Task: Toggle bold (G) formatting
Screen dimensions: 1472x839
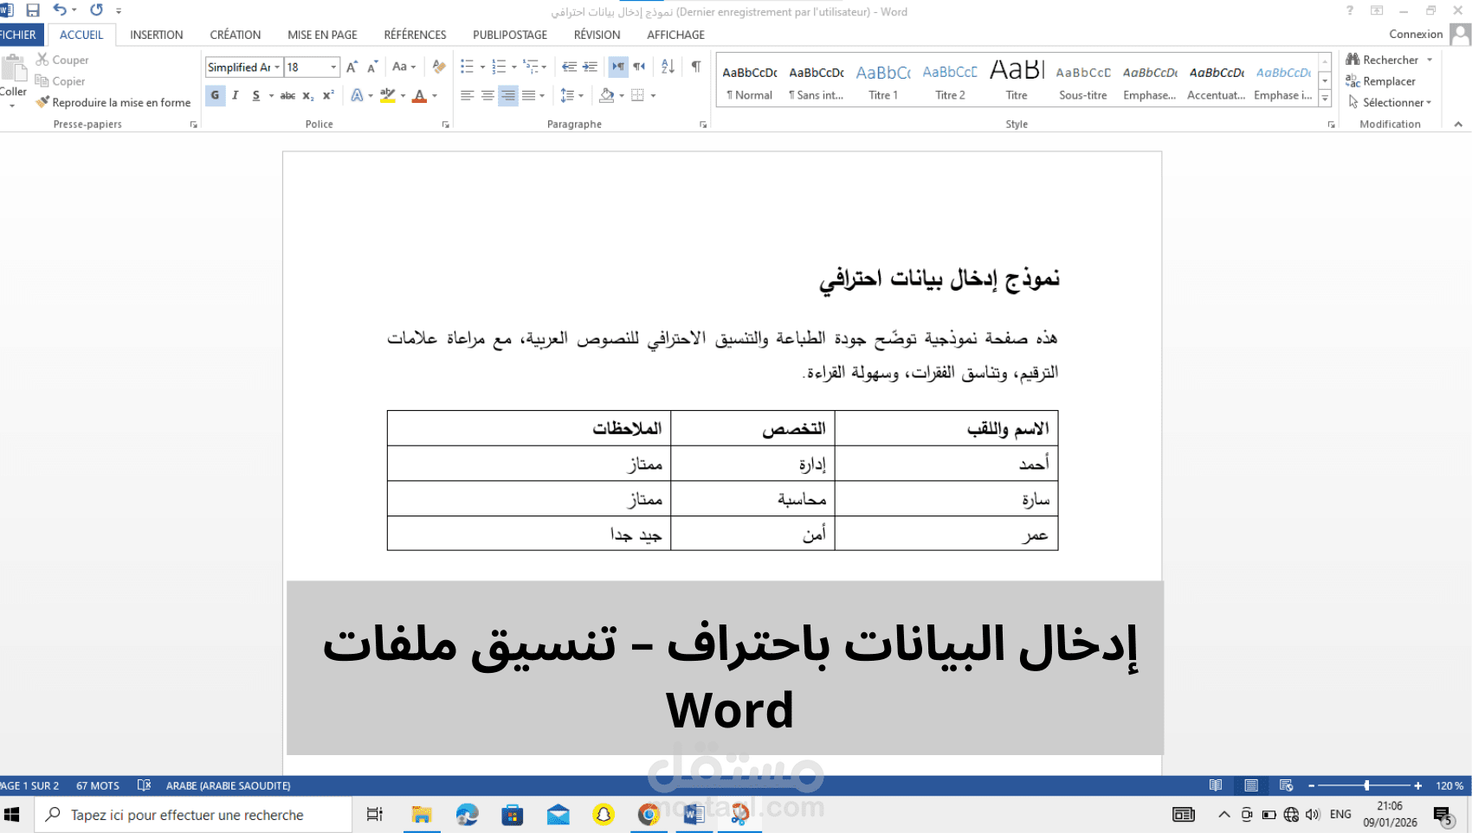Action: (215, 96)
